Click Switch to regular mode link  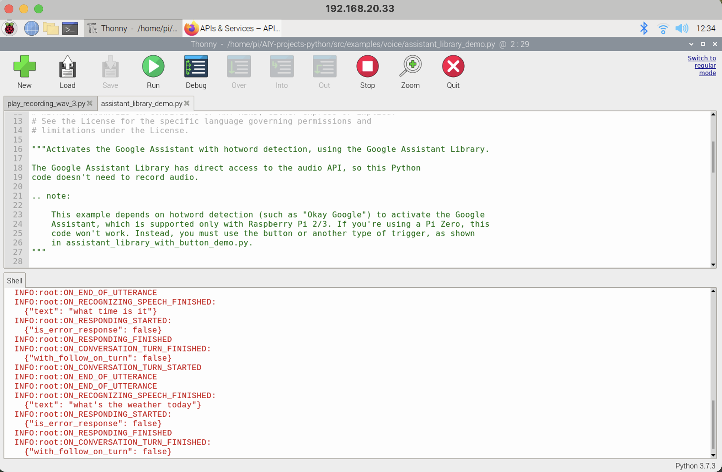pyautogui.click(x=702, y=65)
